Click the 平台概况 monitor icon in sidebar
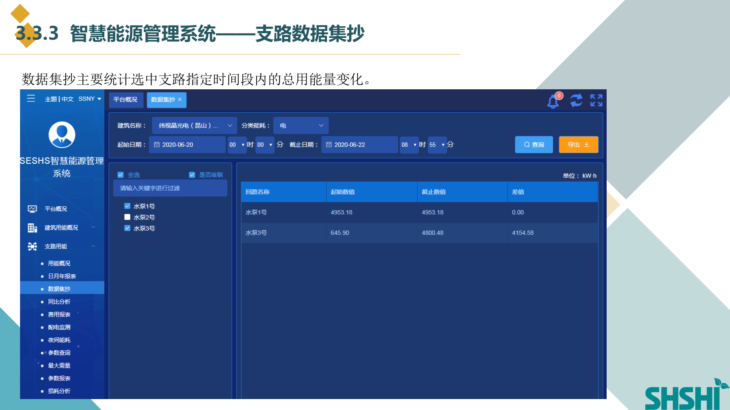This screenshot has height=410, width=730. pos(32,209)
